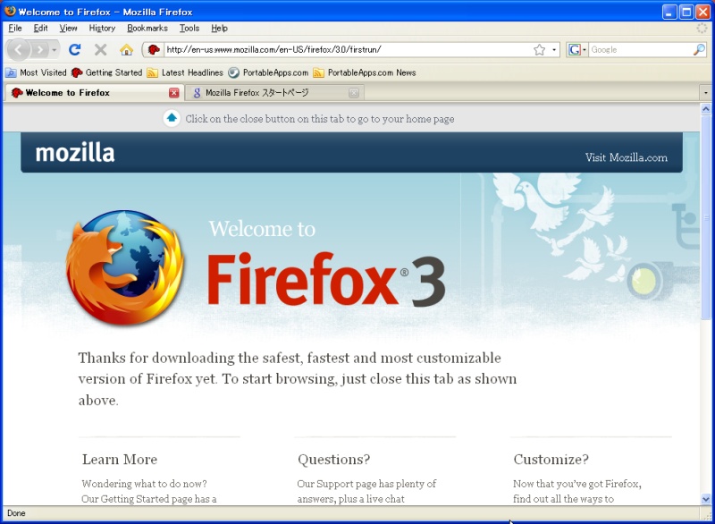Follow the Visit Mozilla.com link

click(627, 157)
